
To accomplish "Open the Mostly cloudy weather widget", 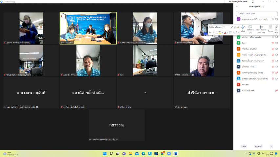I will (11, 153).
